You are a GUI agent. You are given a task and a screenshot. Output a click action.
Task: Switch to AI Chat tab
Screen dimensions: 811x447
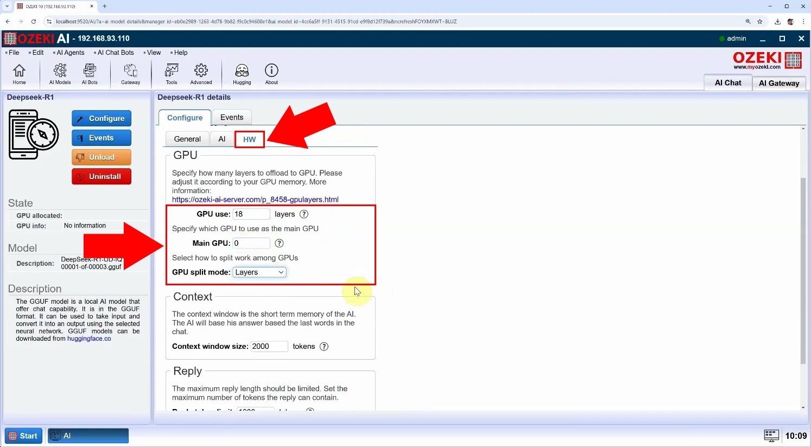pos(728,82)
